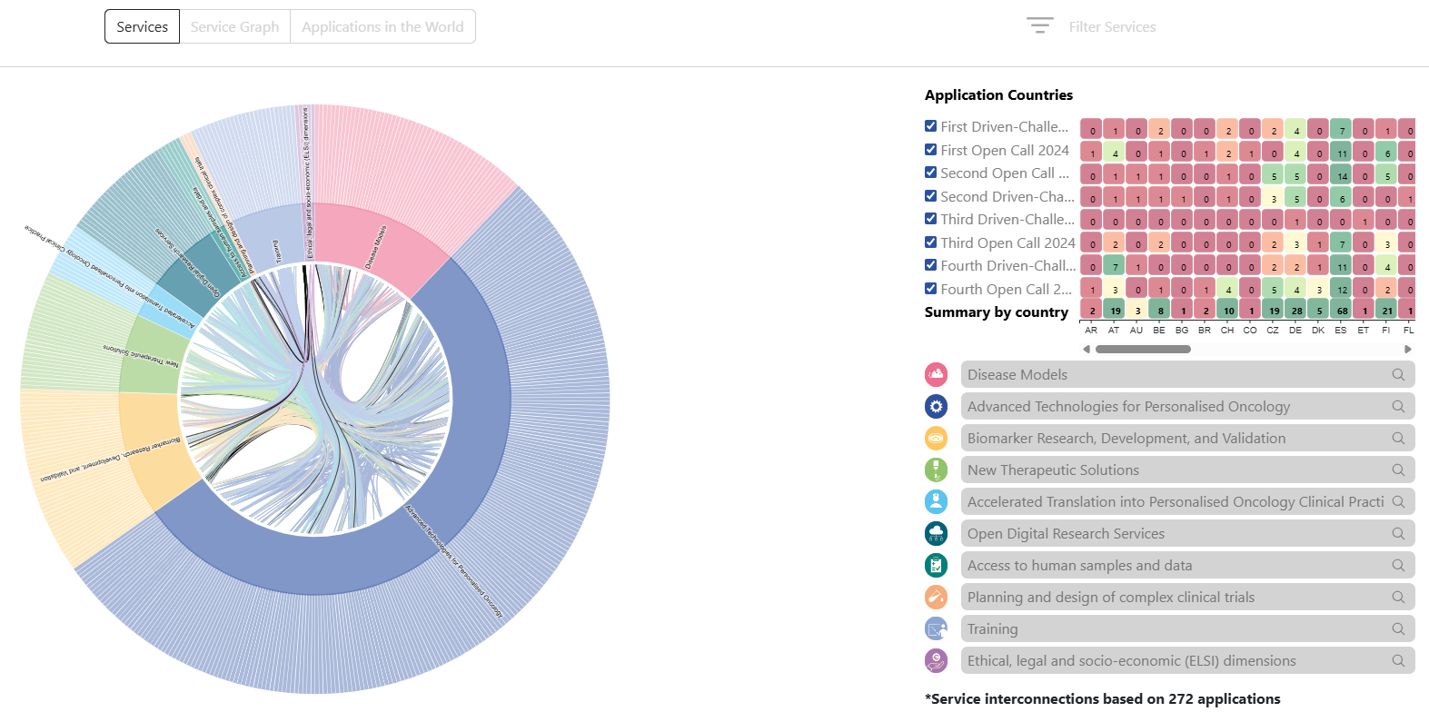Screen dimensions: 1429x712
Task: Click the pink Disease Models category icon
Action: [936, 374]
